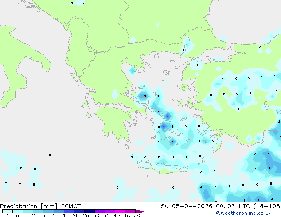Click the legend label '0.1'

coord(5,215)
